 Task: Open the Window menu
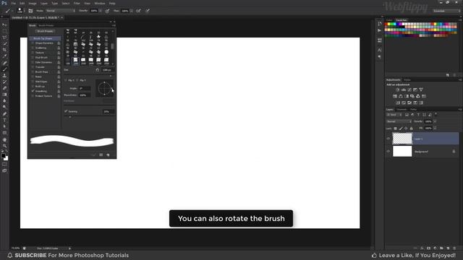coord(100,3)
